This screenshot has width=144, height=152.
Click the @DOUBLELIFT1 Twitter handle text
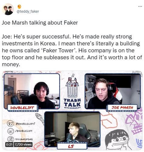point(25,124)
